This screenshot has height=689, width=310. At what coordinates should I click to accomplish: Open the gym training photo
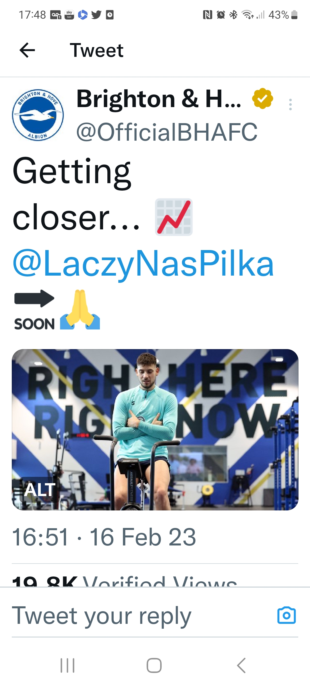pyautogui.click(x=155, y=429)
